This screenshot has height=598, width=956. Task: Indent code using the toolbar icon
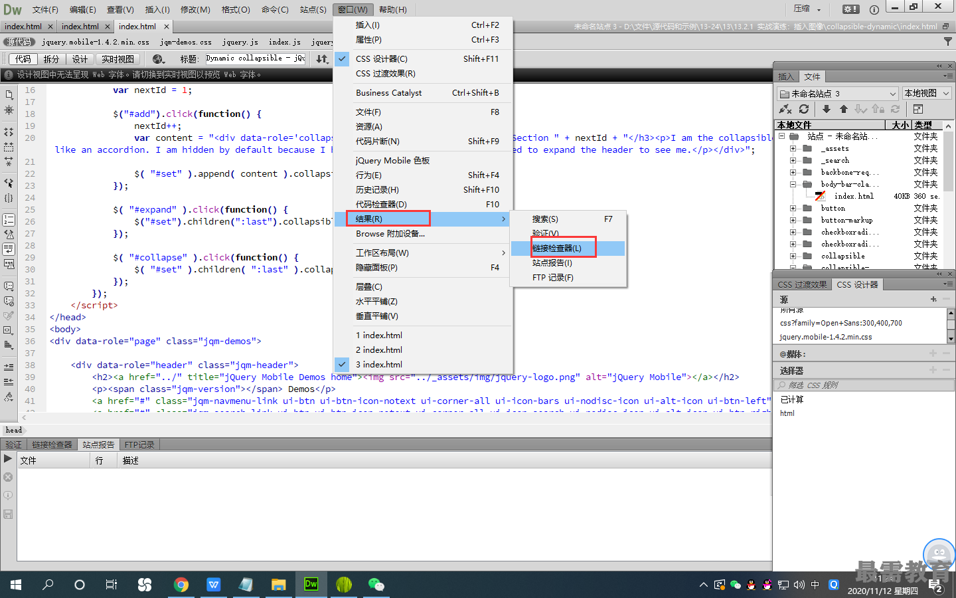click(9, 367)
